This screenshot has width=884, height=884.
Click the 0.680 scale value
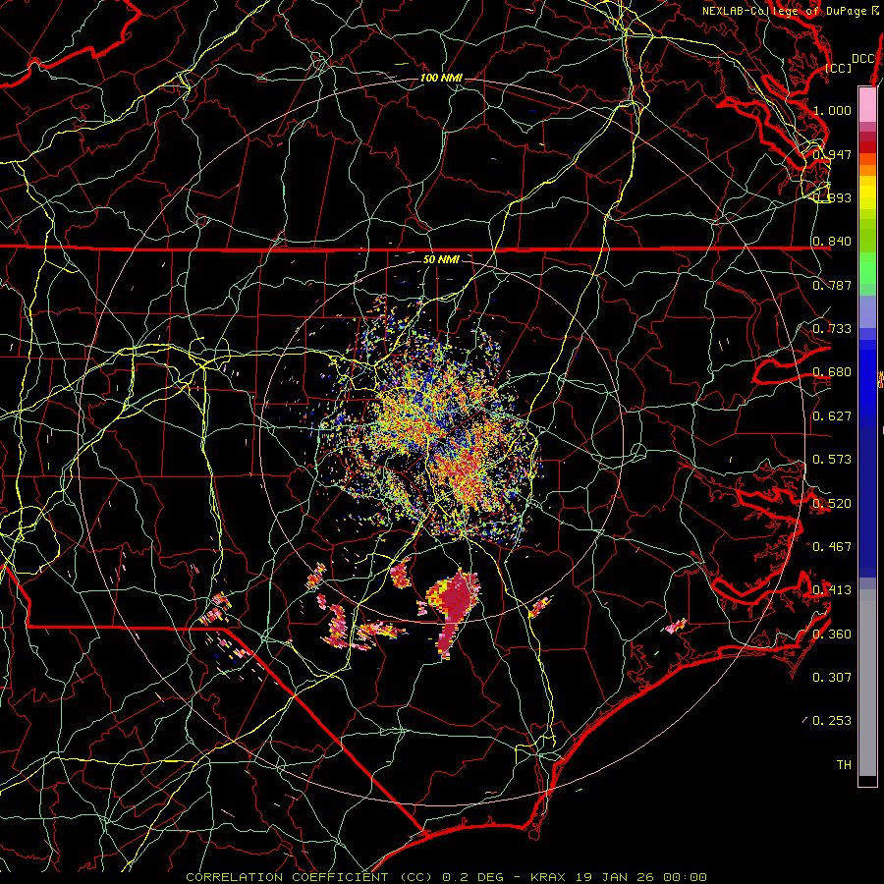[x=832, y=372]
